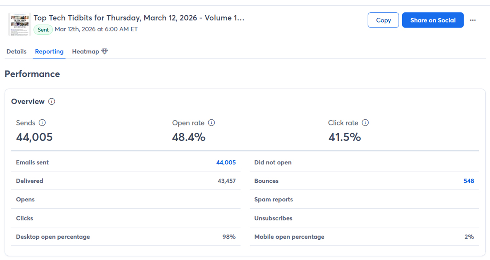Click the info icon next to Sends
The width and height of the screenshot is (490, 260).
(42, 123)
